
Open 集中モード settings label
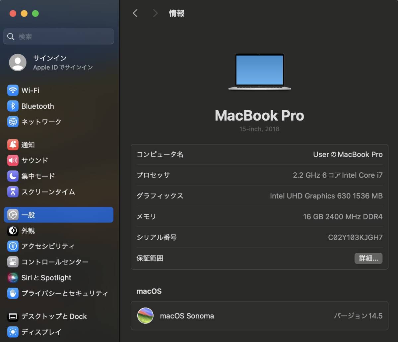click(38, 176)
